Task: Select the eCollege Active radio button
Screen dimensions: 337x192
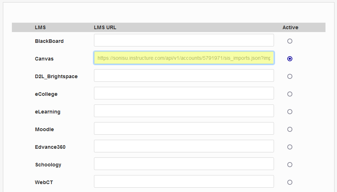Action: [290, 94]
